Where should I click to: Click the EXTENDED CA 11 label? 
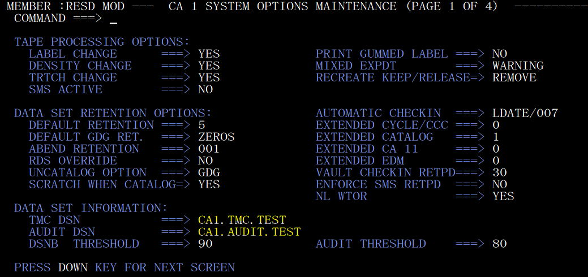pyautogui.click(x=367, y=149)
